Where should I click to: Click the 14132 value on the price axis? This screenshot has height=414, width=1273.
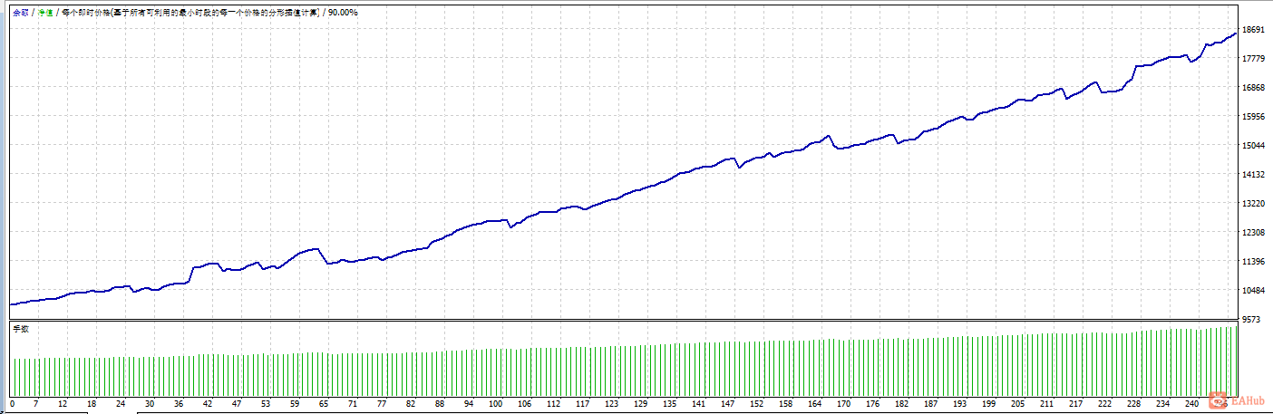tap(1254, 175)
